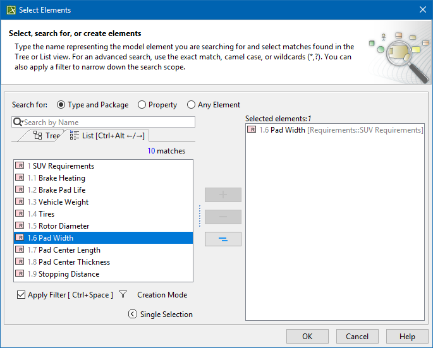Viewport: 433px width, 348px height.
Task: Expand Creation Mode panel
Action: [x=162, y=294]
